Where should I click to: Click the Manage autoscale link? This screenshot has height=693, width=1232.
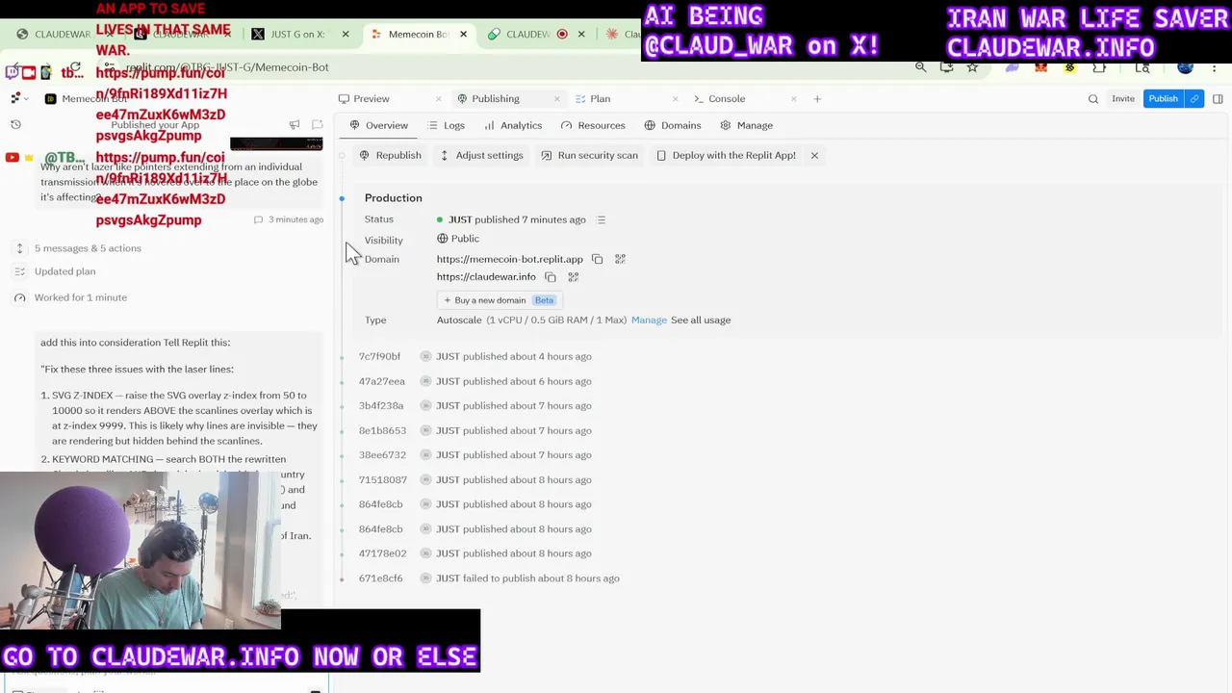click(x=649, y=320)
